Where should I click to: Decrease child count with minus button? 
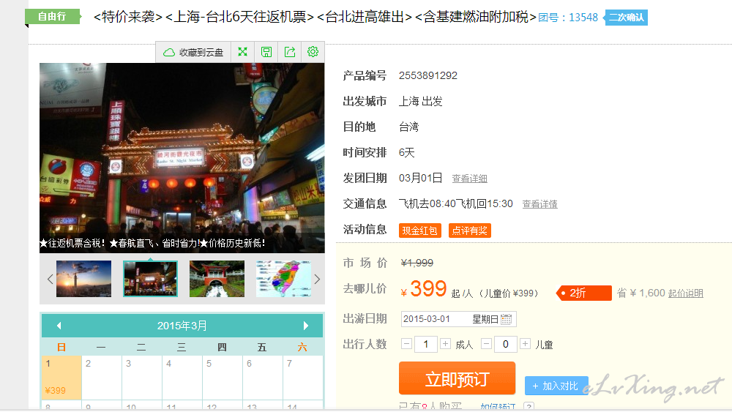(487, 345)
